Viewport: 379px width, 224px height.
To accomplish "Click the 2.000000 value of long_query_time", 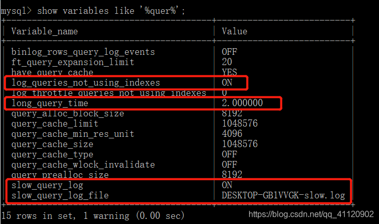I will [x=242, y=103].
